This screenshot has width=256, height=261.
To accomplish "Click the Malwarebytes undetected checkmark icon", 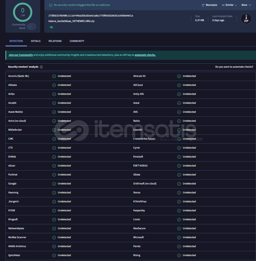I will point(54,229).
